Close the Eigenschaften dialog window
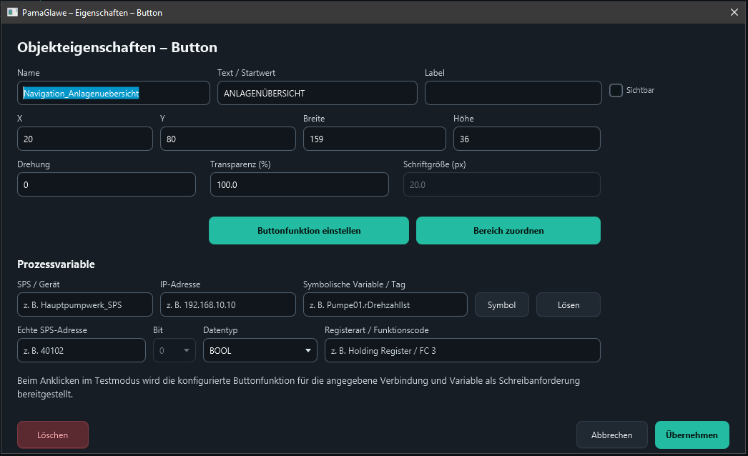Screen dimensions: 748x456 (734, 12)
